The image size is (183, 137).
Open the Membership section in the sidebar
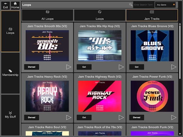coord(10,73)
